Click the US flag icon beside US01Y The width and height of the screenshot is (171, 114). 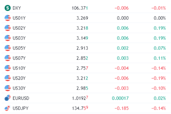[8, 18]
